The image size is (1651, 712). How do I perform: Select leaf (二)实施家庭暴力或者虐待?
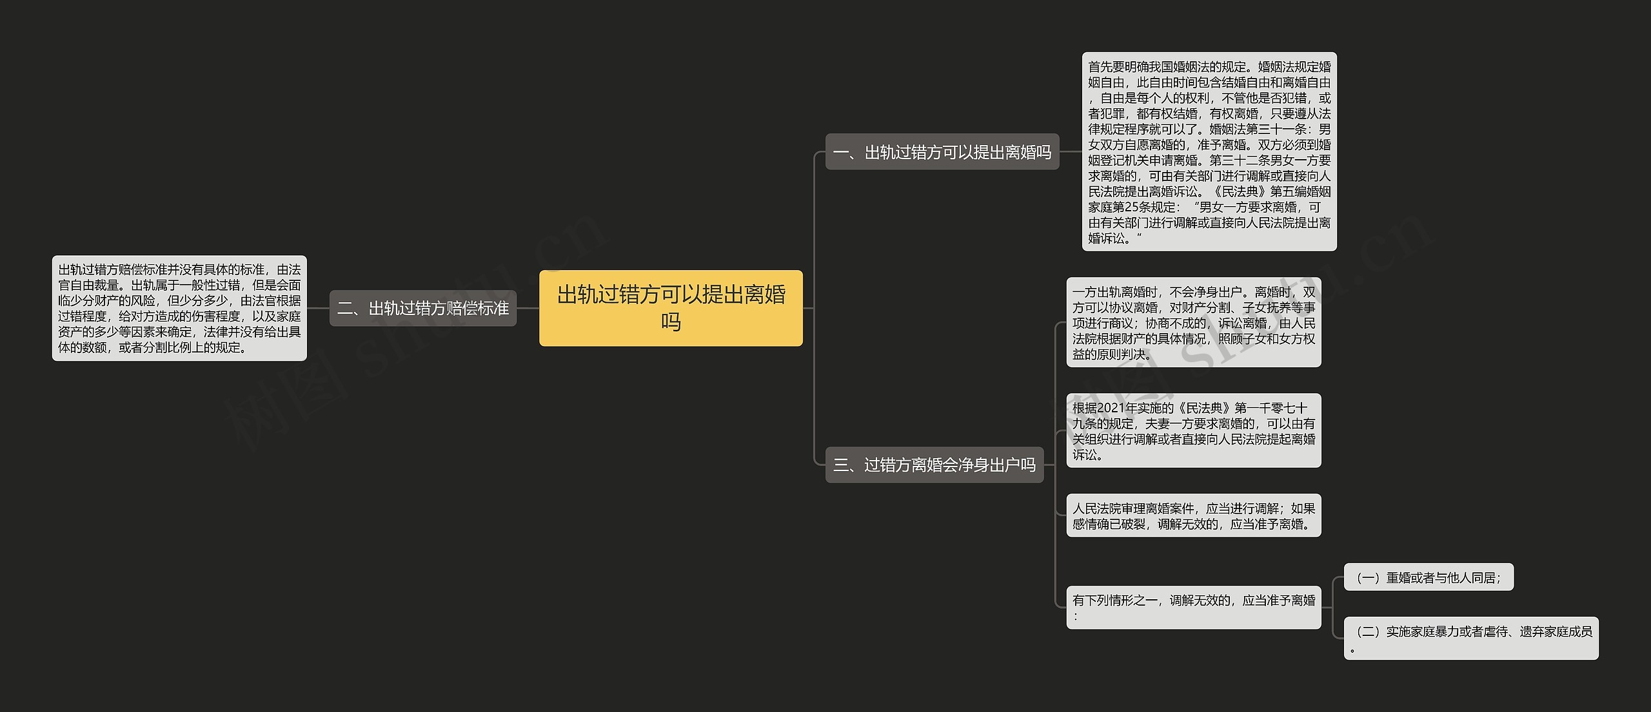pyautogui.click(x=1470, y=638)
